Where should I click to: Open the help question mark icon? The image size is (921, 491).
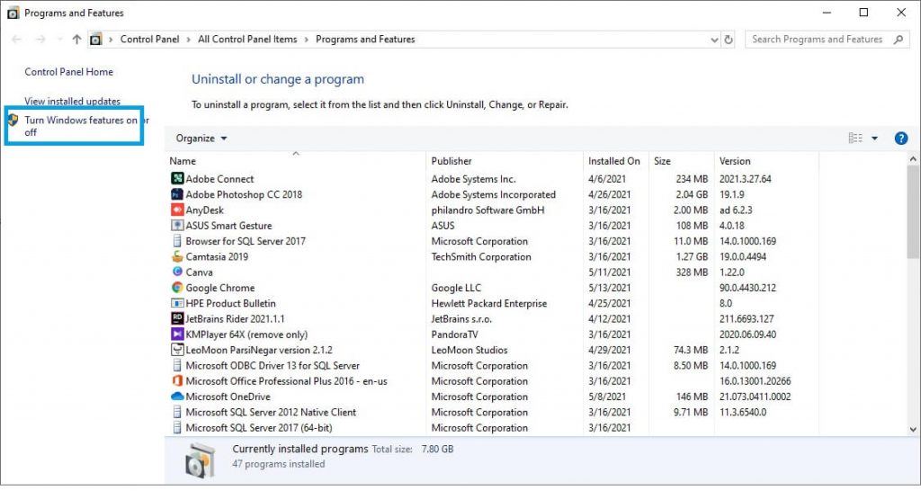click(900, 138)
